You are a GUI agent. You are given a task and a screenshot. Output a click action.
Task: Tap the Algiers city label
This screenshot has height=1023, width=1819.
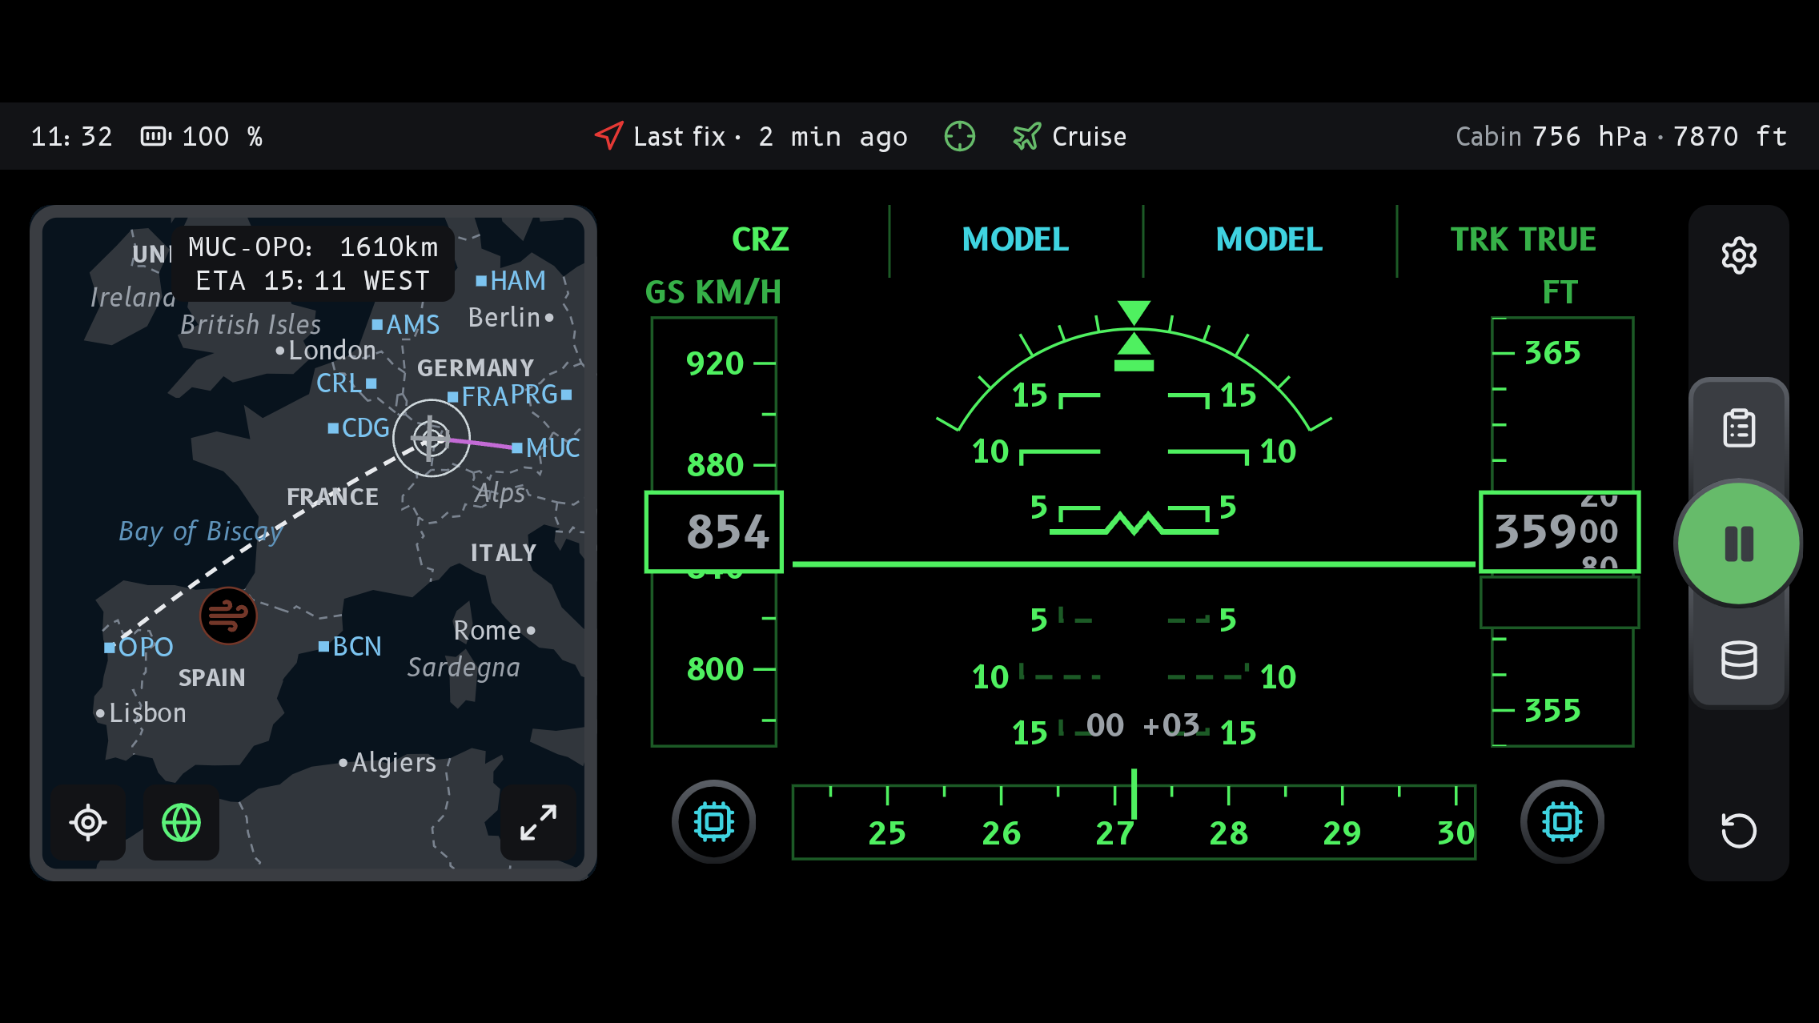387,763
